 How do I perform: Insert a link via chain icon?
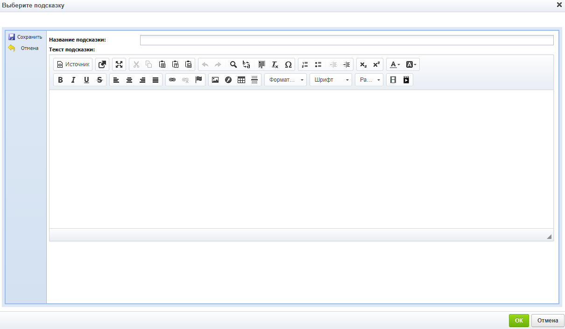tap(172, 80)
